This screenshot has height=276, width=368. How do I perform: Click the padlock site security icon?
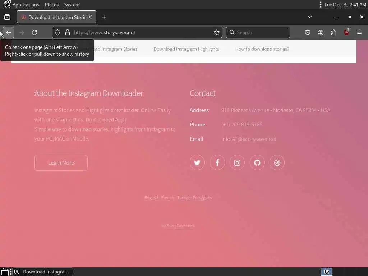click(68, 32)
